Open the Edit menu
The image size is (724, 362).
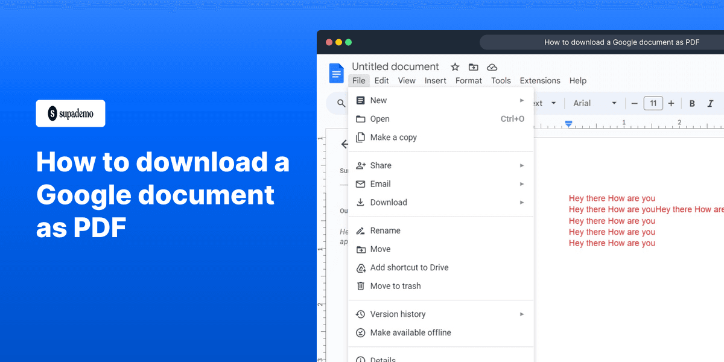pos(381,80)
